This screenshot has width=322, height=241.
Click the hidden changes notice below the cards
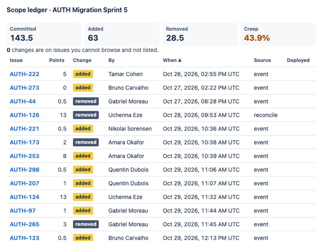coord(83,50)
